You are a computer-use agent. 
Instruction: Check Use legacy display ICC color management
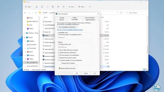(59, 60)
